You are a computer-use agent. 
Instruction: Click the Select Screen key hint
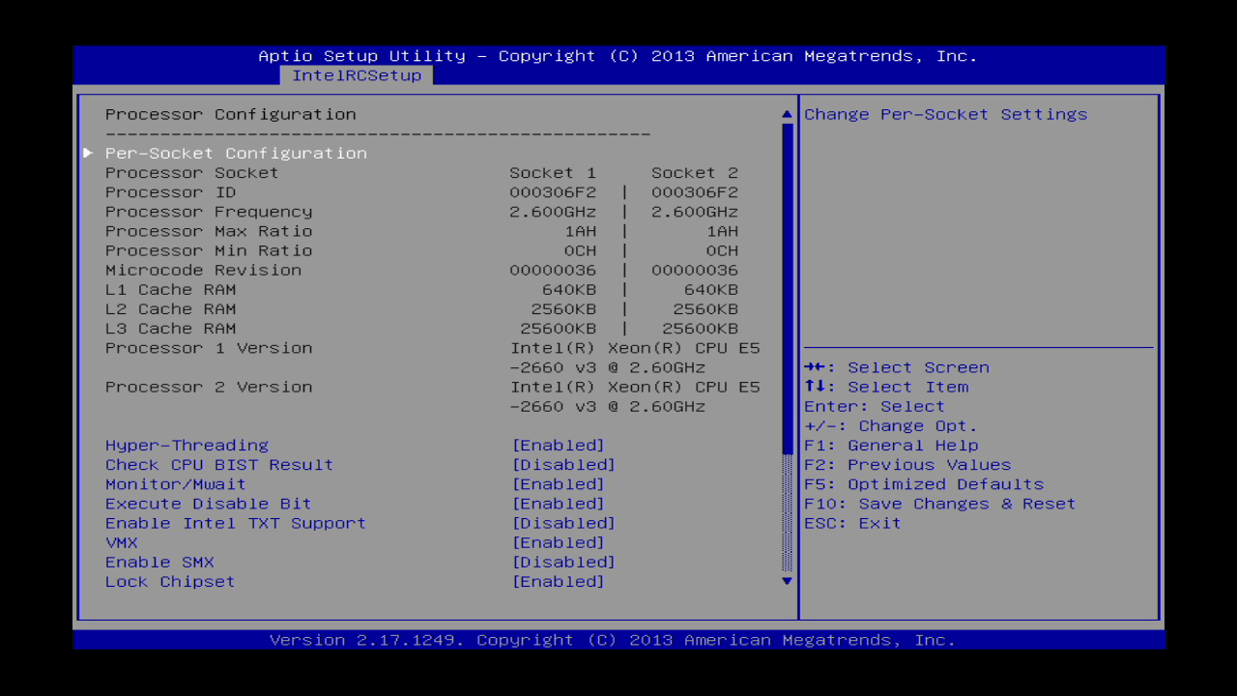[x=897, y=367]
